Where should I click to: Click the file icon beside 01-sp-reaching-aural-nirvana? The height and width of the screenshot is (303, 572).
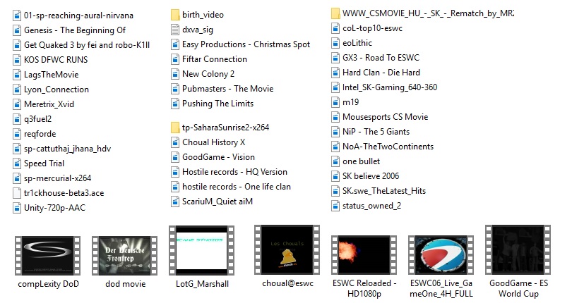17,16
